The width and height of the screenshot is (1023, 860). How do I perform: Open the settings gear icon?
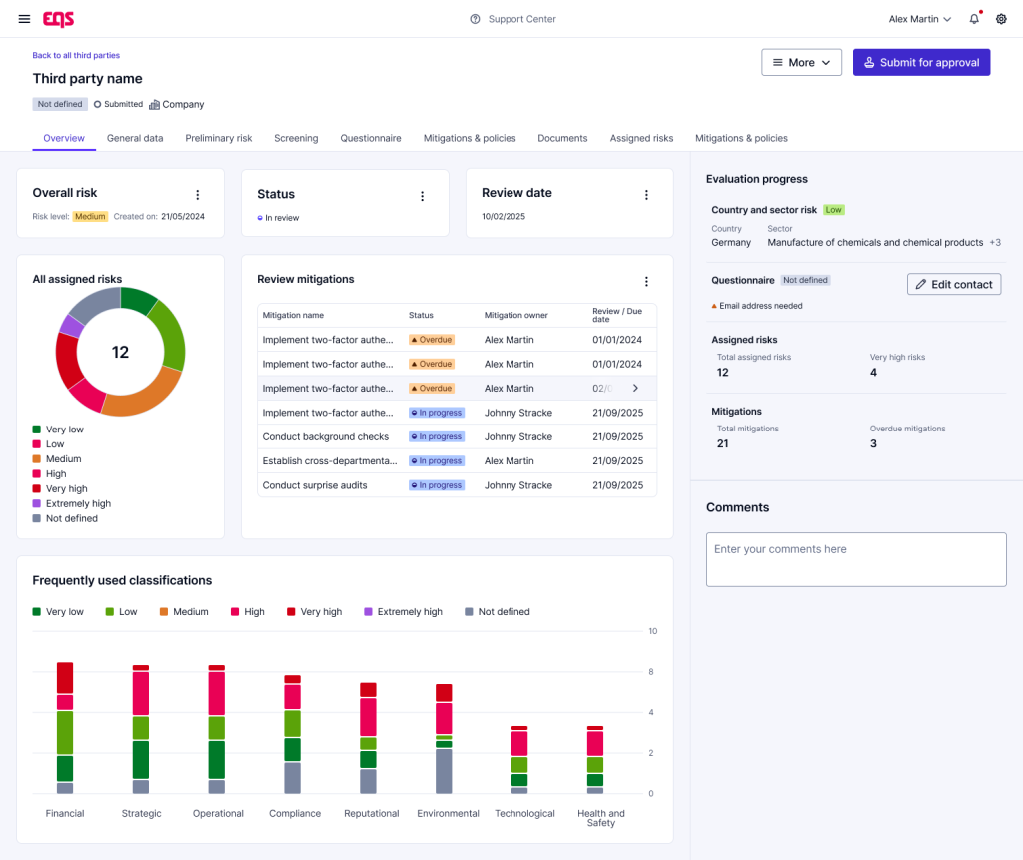[1001, 19]
